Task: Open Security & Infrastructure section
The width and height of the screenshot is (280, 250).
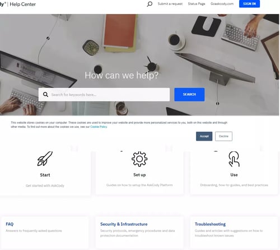Action: [x=124, y=224]
